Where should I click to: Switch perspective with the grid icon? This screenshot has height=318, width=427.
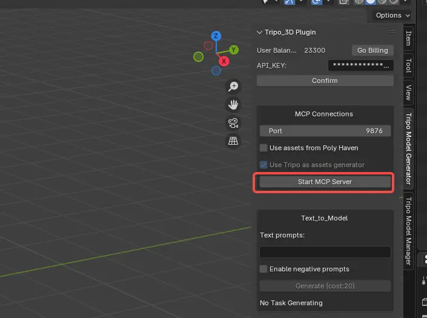[x=233, y=141]
